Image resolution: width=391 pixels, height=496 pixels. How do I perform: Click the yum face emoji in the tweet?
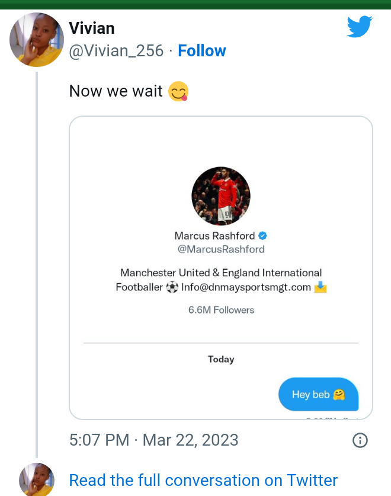pyautogui.click(x=178, y=91)
